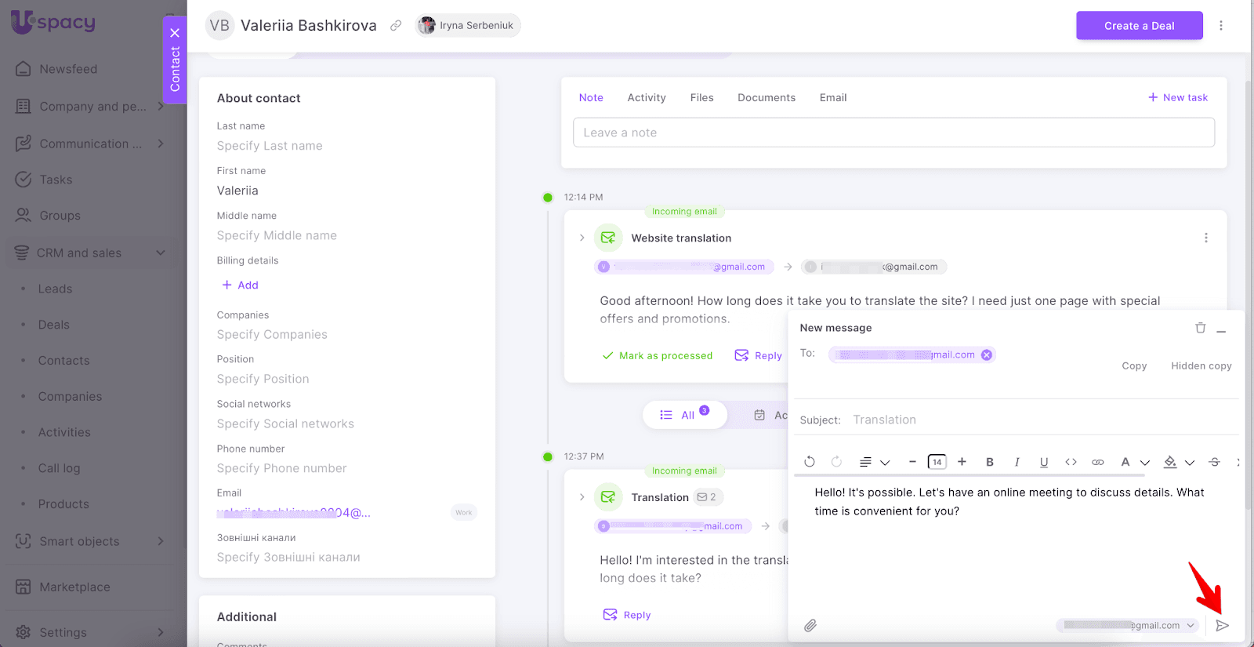
Task: Click the send message arrow icon
Action: coord(1222,625)
